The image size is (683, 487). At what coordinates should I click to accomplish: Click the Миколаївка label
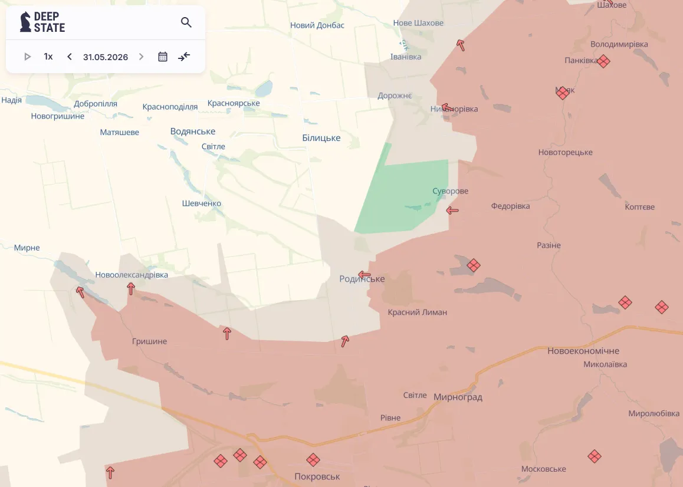[x=605, y=364]
